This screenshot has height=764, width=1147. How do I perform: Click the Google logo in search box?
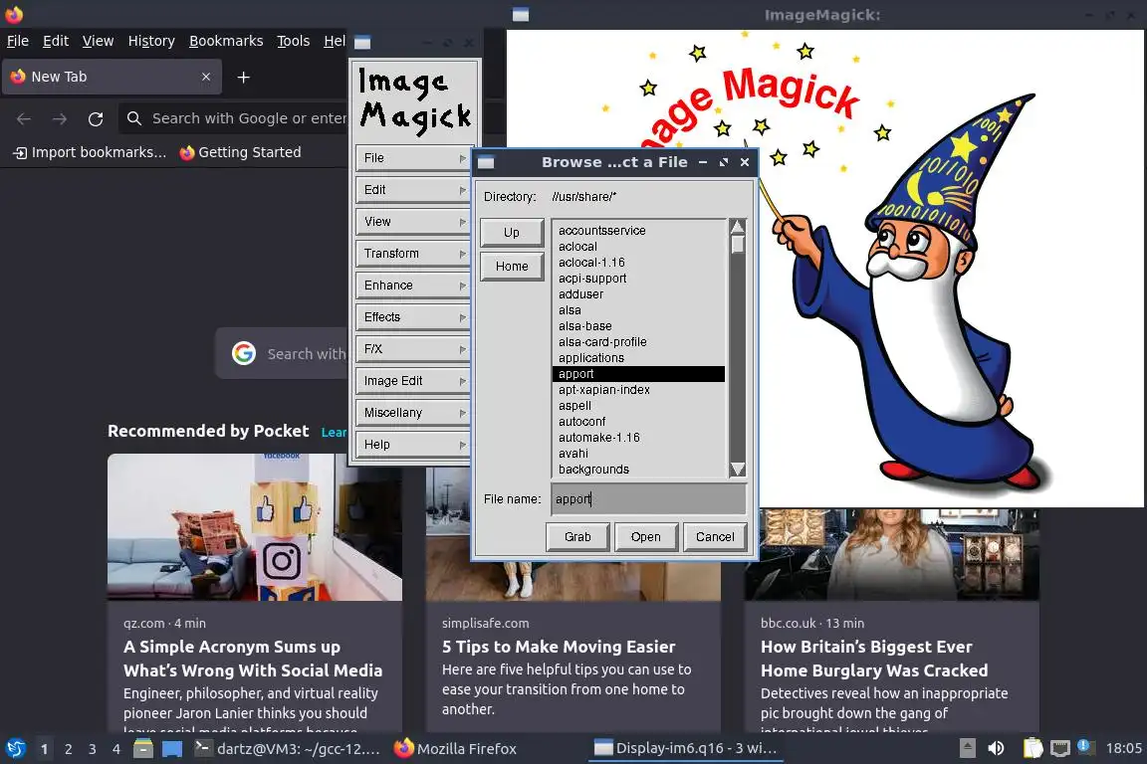point(244,353)
